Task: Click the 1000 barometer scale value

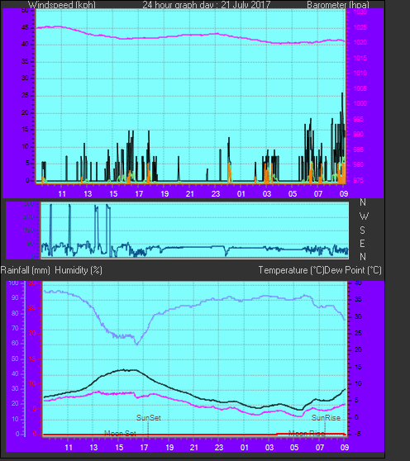Action: click(360, 103)
